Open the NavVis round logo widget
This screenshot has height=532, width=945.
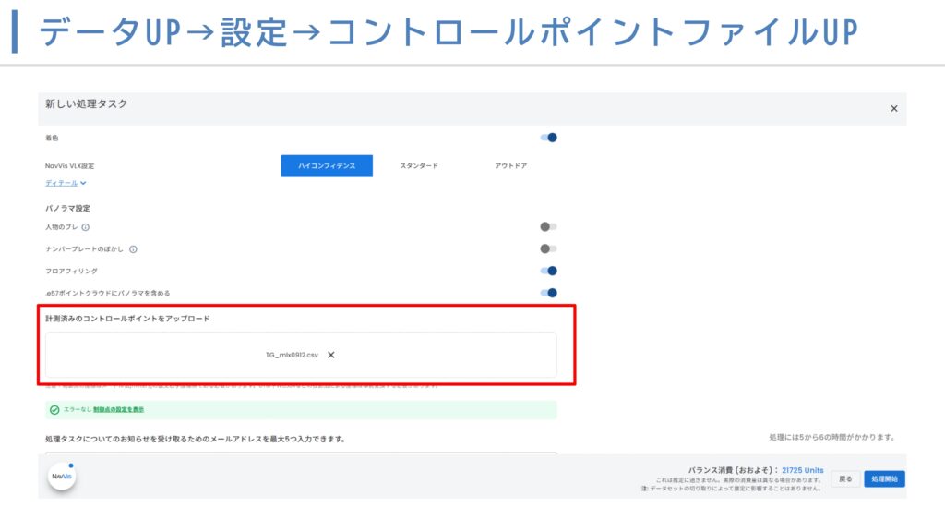(61, 475)
